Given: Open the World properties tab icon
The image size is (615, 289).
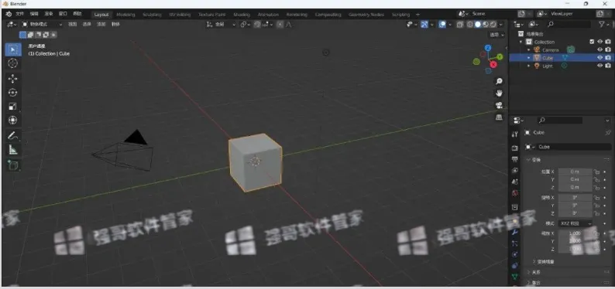Looking at the screenshot, I should [515, 193].
